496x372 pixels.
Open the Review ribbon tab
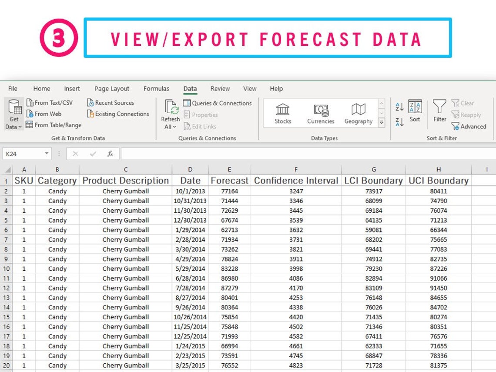pyautogui.click(x=220, y=88)
